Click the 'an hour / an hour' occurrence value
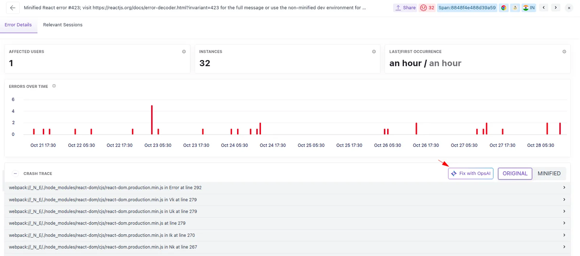This screenshot has width=580, height=256. [x=425, y=63]
